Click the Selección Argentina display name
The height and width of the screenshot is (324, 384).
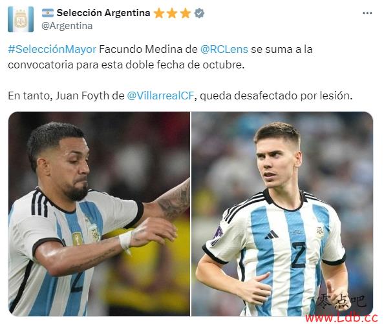coord(103,13)
